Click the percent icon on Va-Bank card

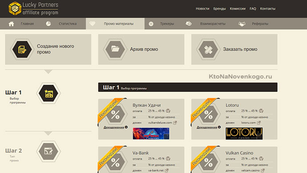115,162
